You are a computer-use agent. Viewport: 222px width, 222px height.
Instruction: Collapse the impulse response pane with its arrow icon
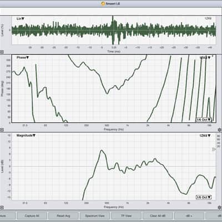point(2,52)
